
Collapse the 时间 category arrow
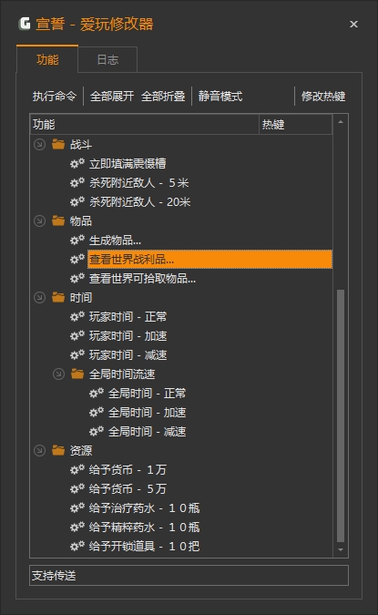(x=39, y=297)
